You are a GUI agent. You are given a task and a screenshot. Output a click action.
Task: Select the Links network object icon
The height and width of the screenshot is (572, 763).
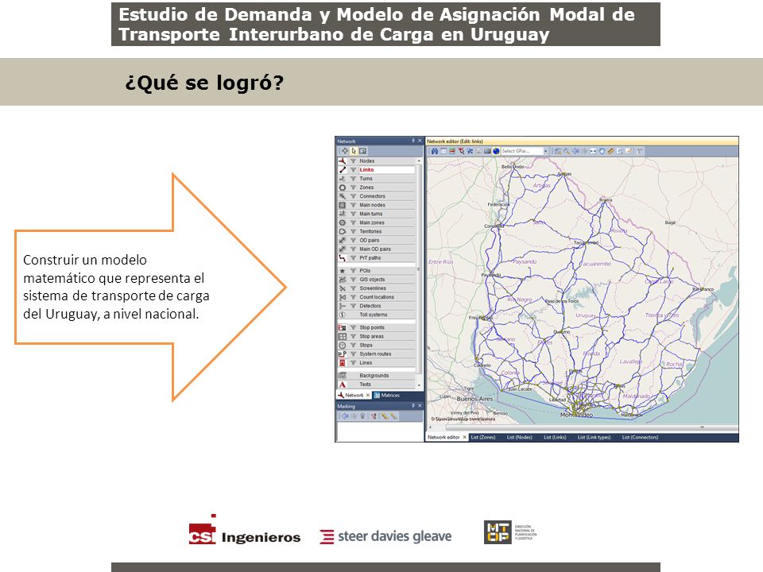(x=342, y=170)
